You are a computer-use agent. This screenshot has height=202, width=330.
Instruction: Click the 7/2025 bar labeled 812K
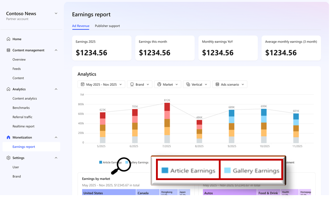pos(167,123)
